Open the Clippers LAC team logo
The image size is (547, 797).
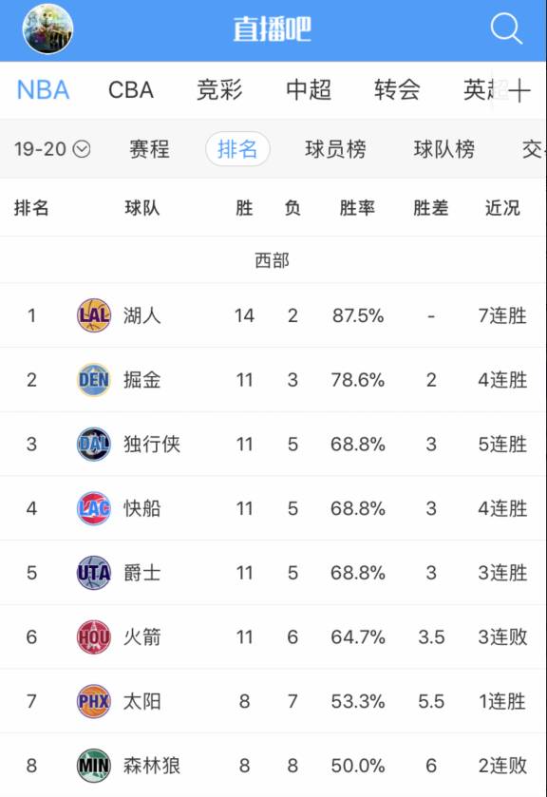pos(93,508)
